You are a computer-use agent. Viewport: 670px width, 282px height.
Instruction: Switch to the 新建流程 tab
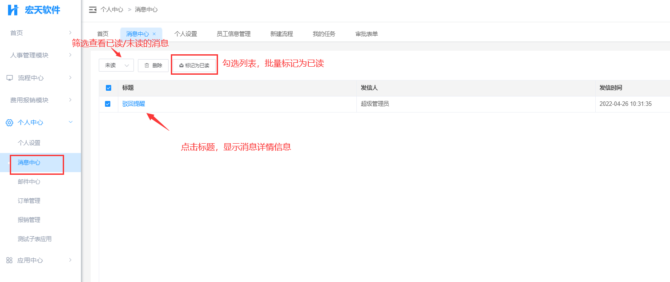pyautogui.click(x=282, y=34)
